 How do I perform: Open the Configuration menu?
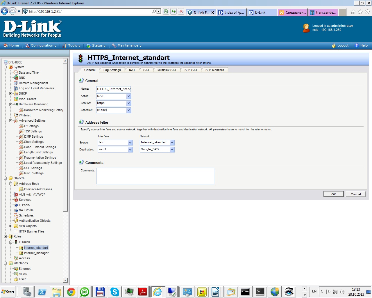pyautogui.click(x=41, y=46)
